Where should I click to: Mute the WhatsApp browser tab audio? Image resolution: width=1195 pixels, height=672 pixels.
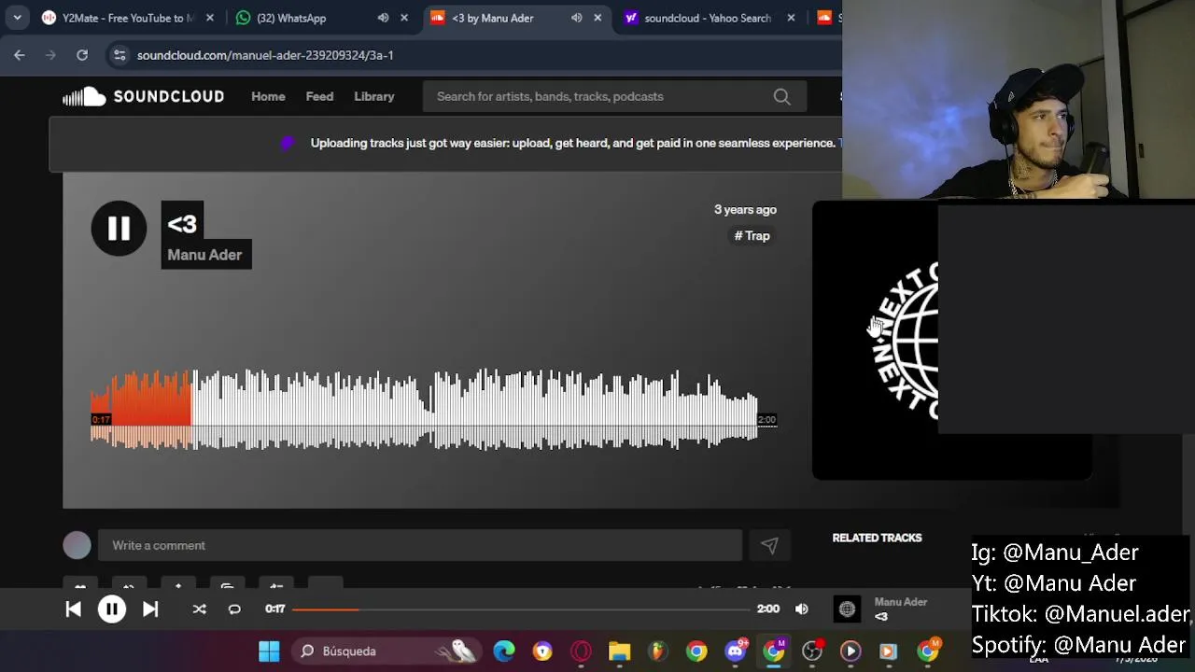click(383, 18)
